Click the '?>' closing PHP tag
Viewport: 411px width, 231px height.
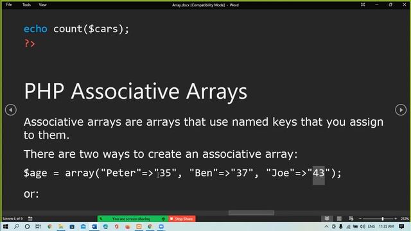click(x=30, y=44)
